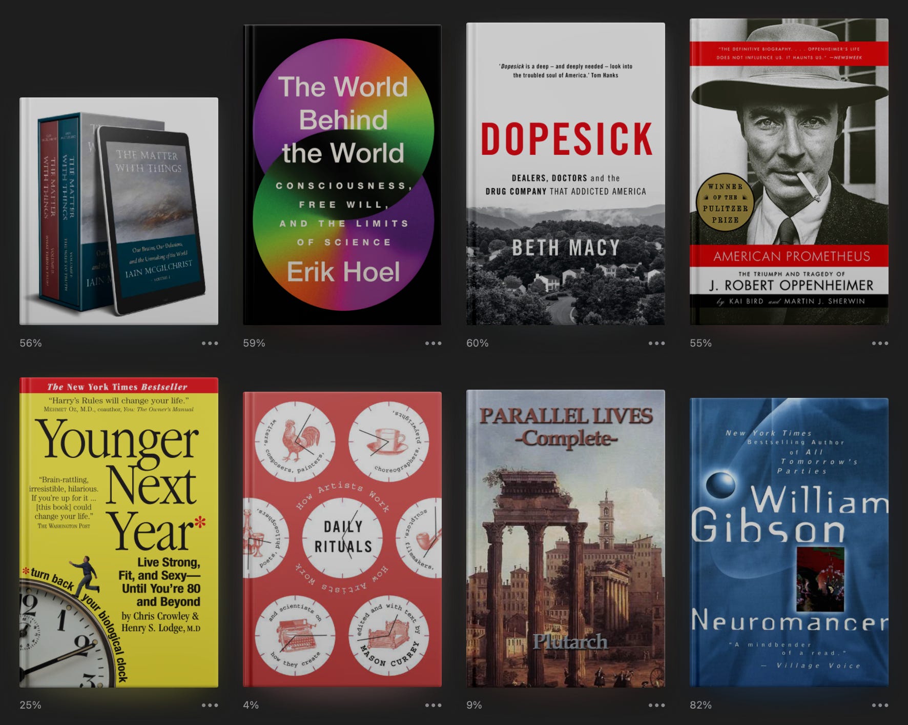
Task: Open the Dopesick book cover
Action: (566, 174)
